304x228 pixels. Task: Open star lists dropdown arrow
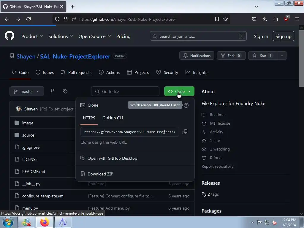tap(282, 56)
